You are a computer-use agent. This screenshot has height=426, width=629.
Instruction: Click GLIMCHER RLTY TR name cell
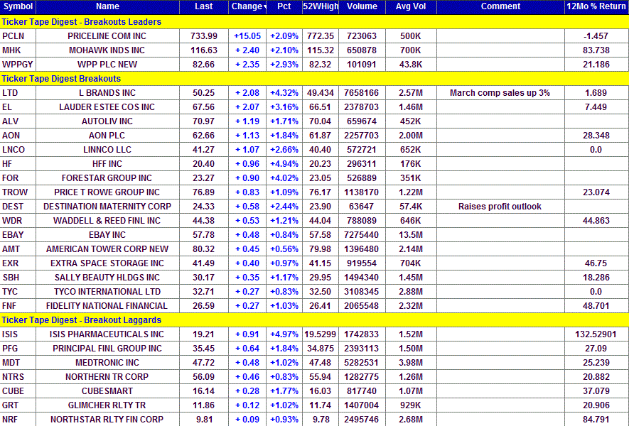tap(107, 405)
